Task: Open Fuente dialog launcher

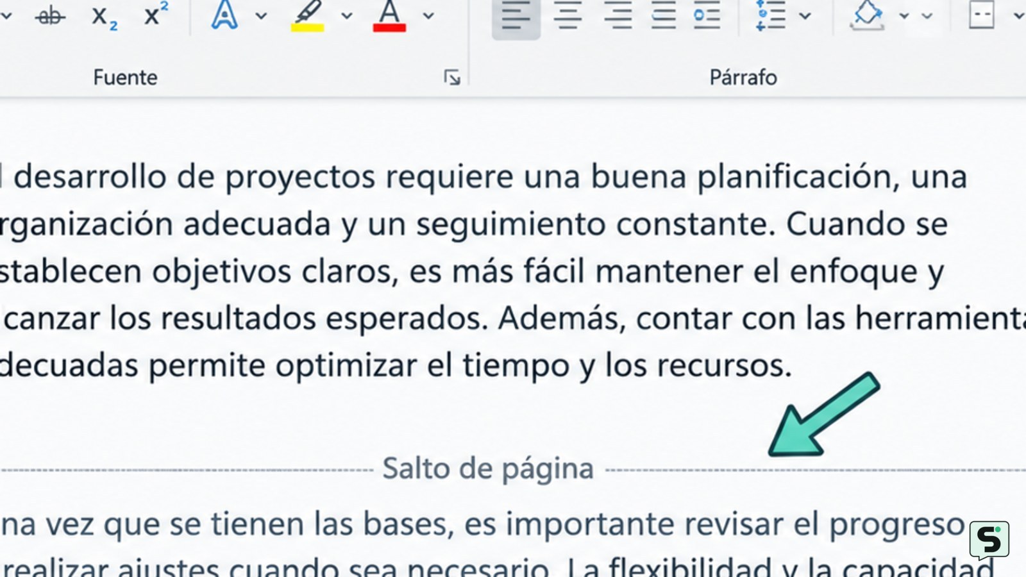Action: (452, 78)
